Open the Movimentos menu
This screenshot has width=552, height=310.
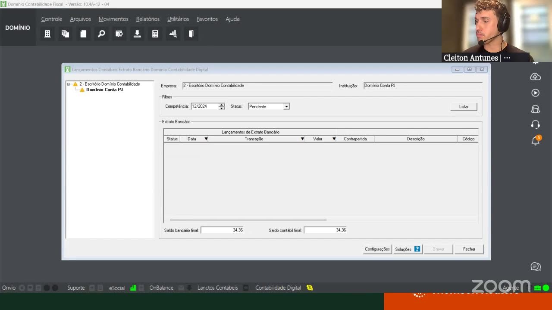113,19
